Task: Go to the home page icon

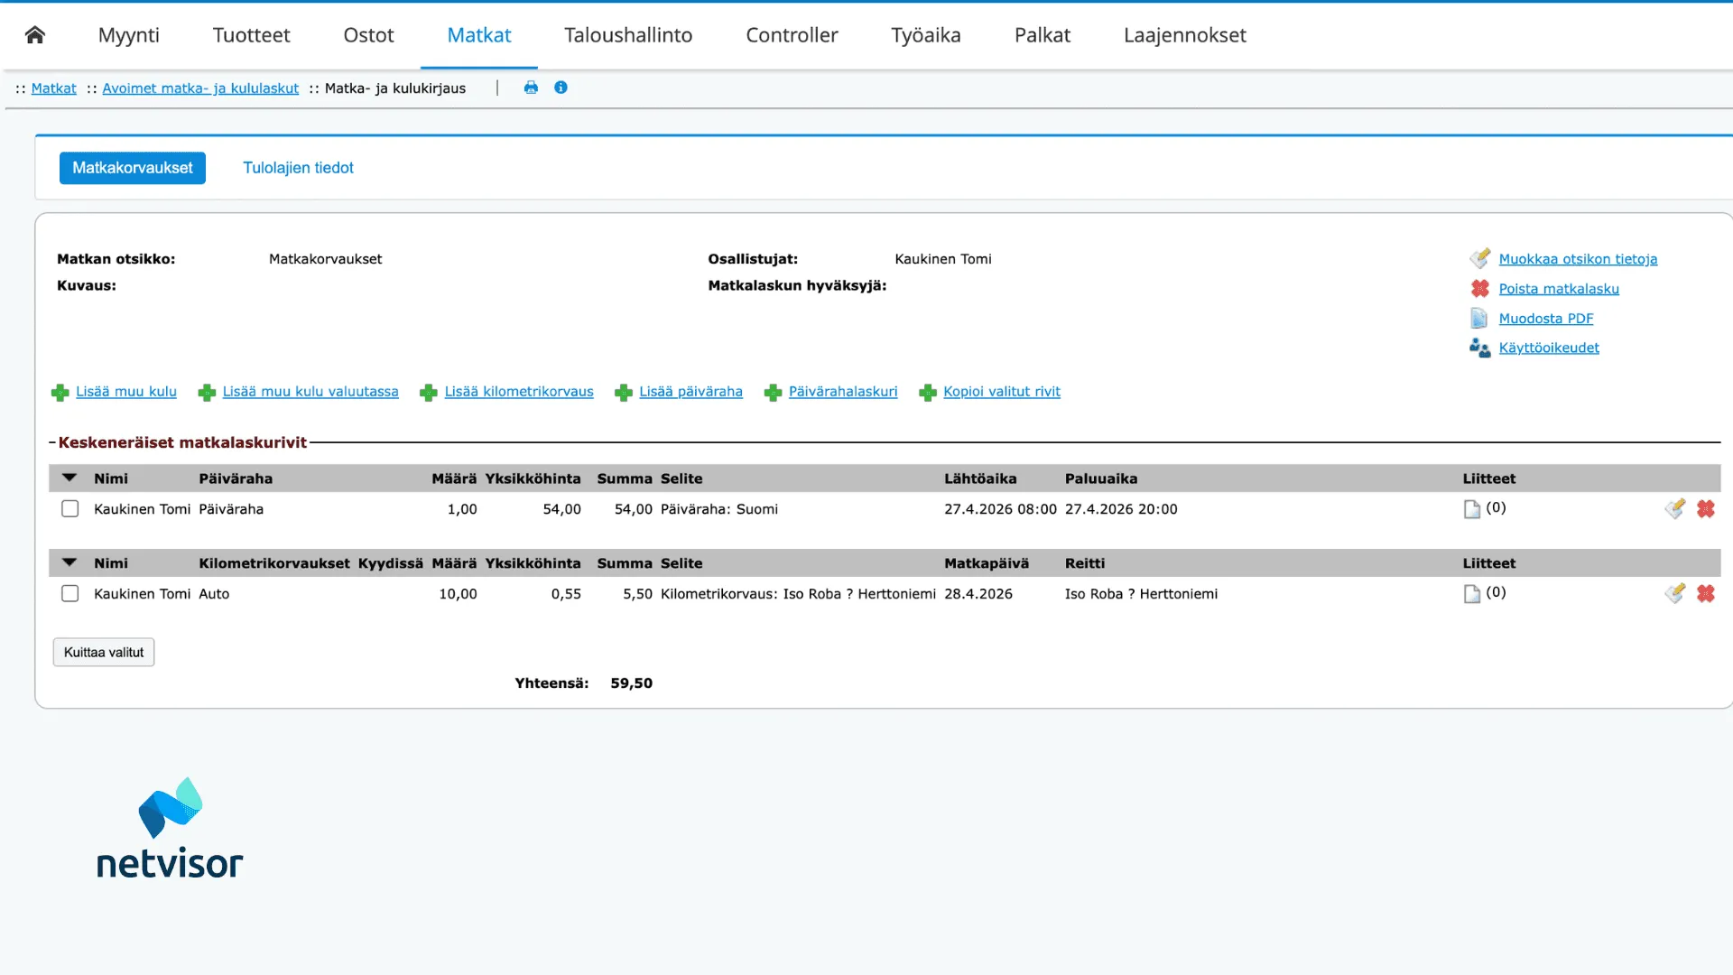Action: pos(35,35)
